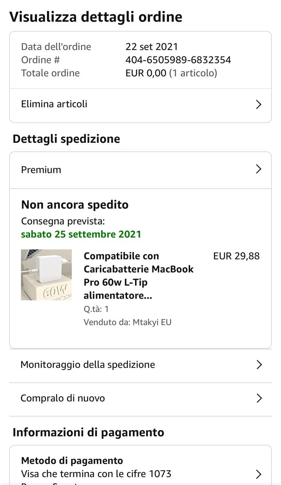Click the chevron beside Compralo di nuovo
Screen dimensions: 281x485
tap(259, 398)
